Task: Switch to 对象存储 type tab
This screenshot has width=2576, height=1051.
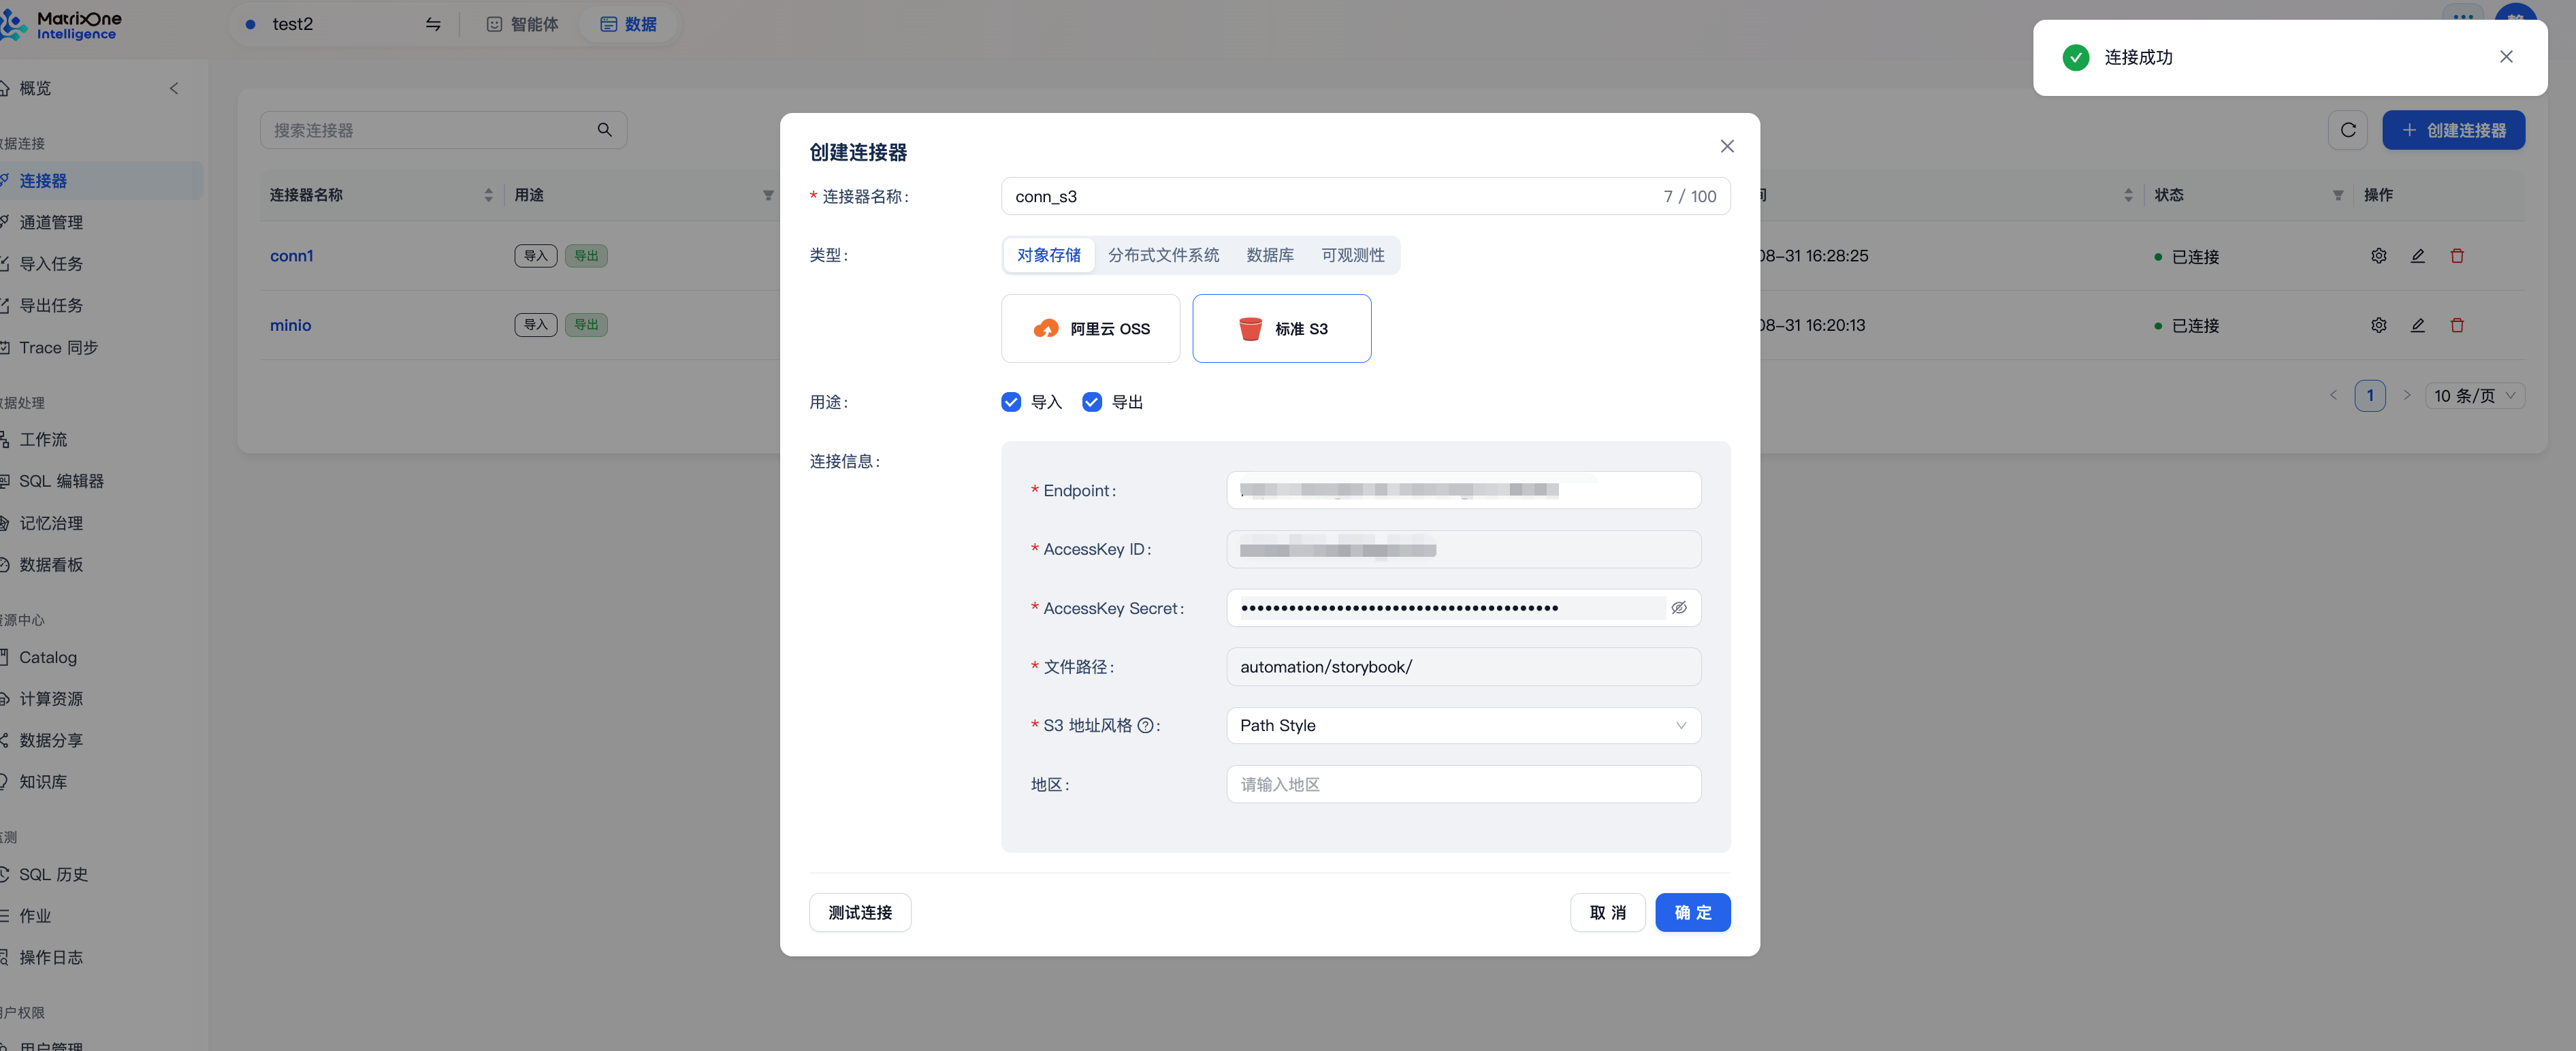Action: point(1048,255)
